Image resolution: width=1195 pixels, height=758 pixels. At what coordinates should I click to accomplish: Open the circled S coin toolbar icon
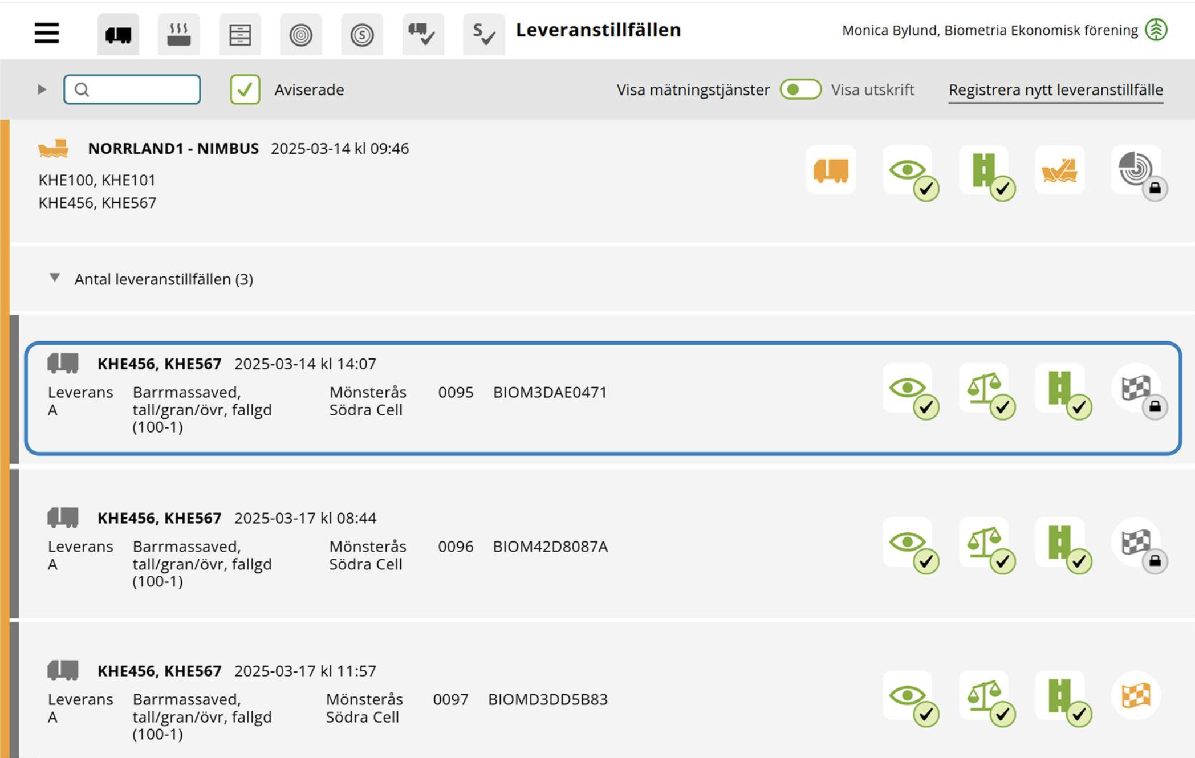(362, 34)
